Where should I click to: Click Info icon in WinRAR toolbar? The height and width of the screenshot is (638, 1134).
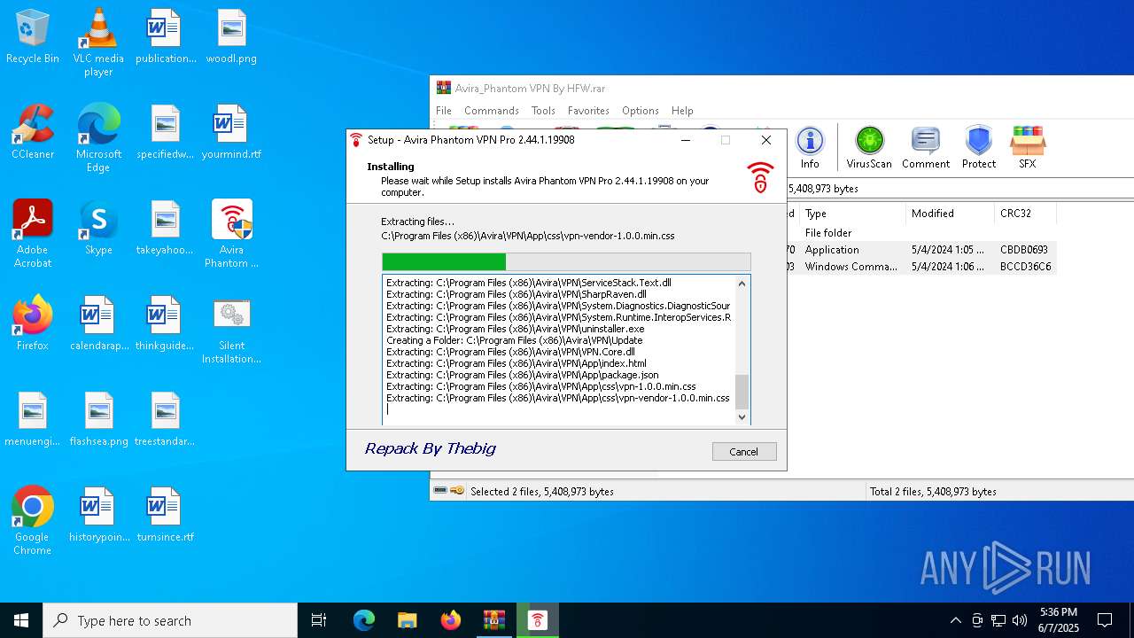click(x=810, y=148)
